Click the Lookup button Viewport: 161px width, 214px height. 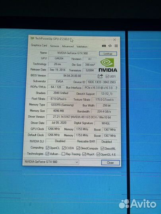tap(108, 53)
